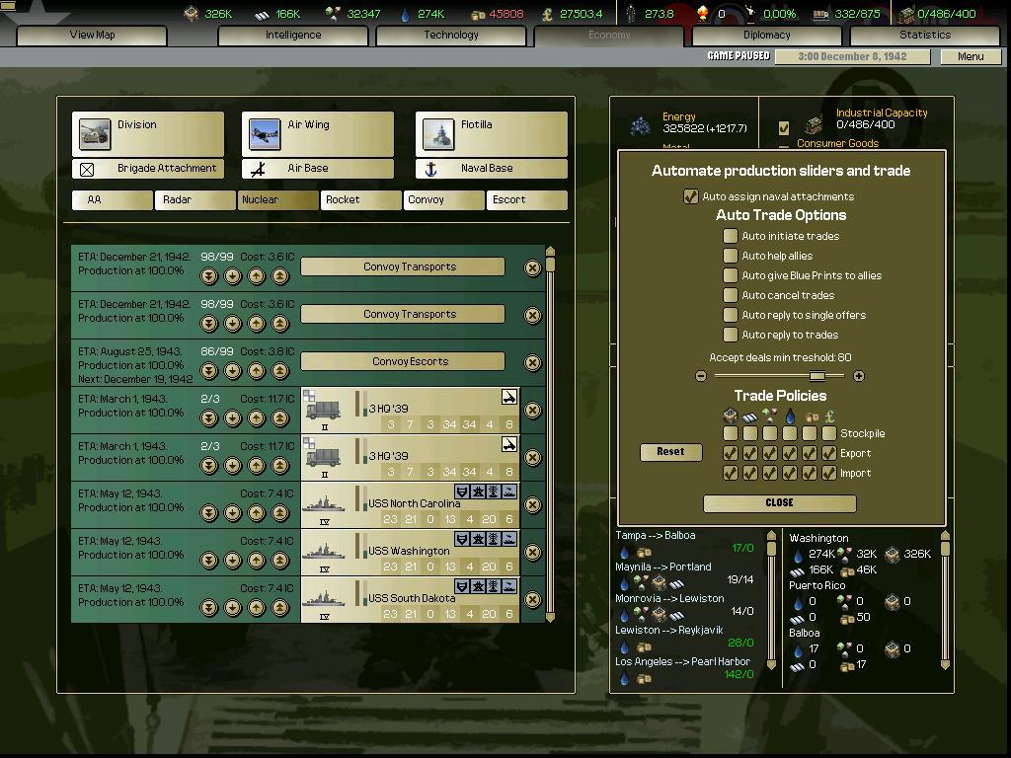Disable Auto assign naval attachments

pyautogui.click(x=689, y=195)
